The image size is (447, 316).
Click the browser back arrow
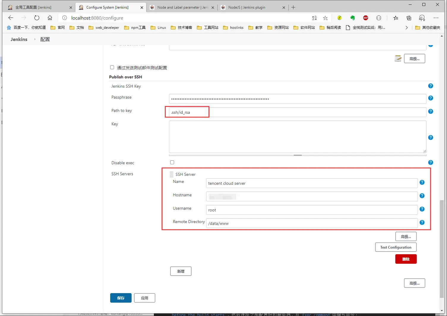click(x=11, y=18)
